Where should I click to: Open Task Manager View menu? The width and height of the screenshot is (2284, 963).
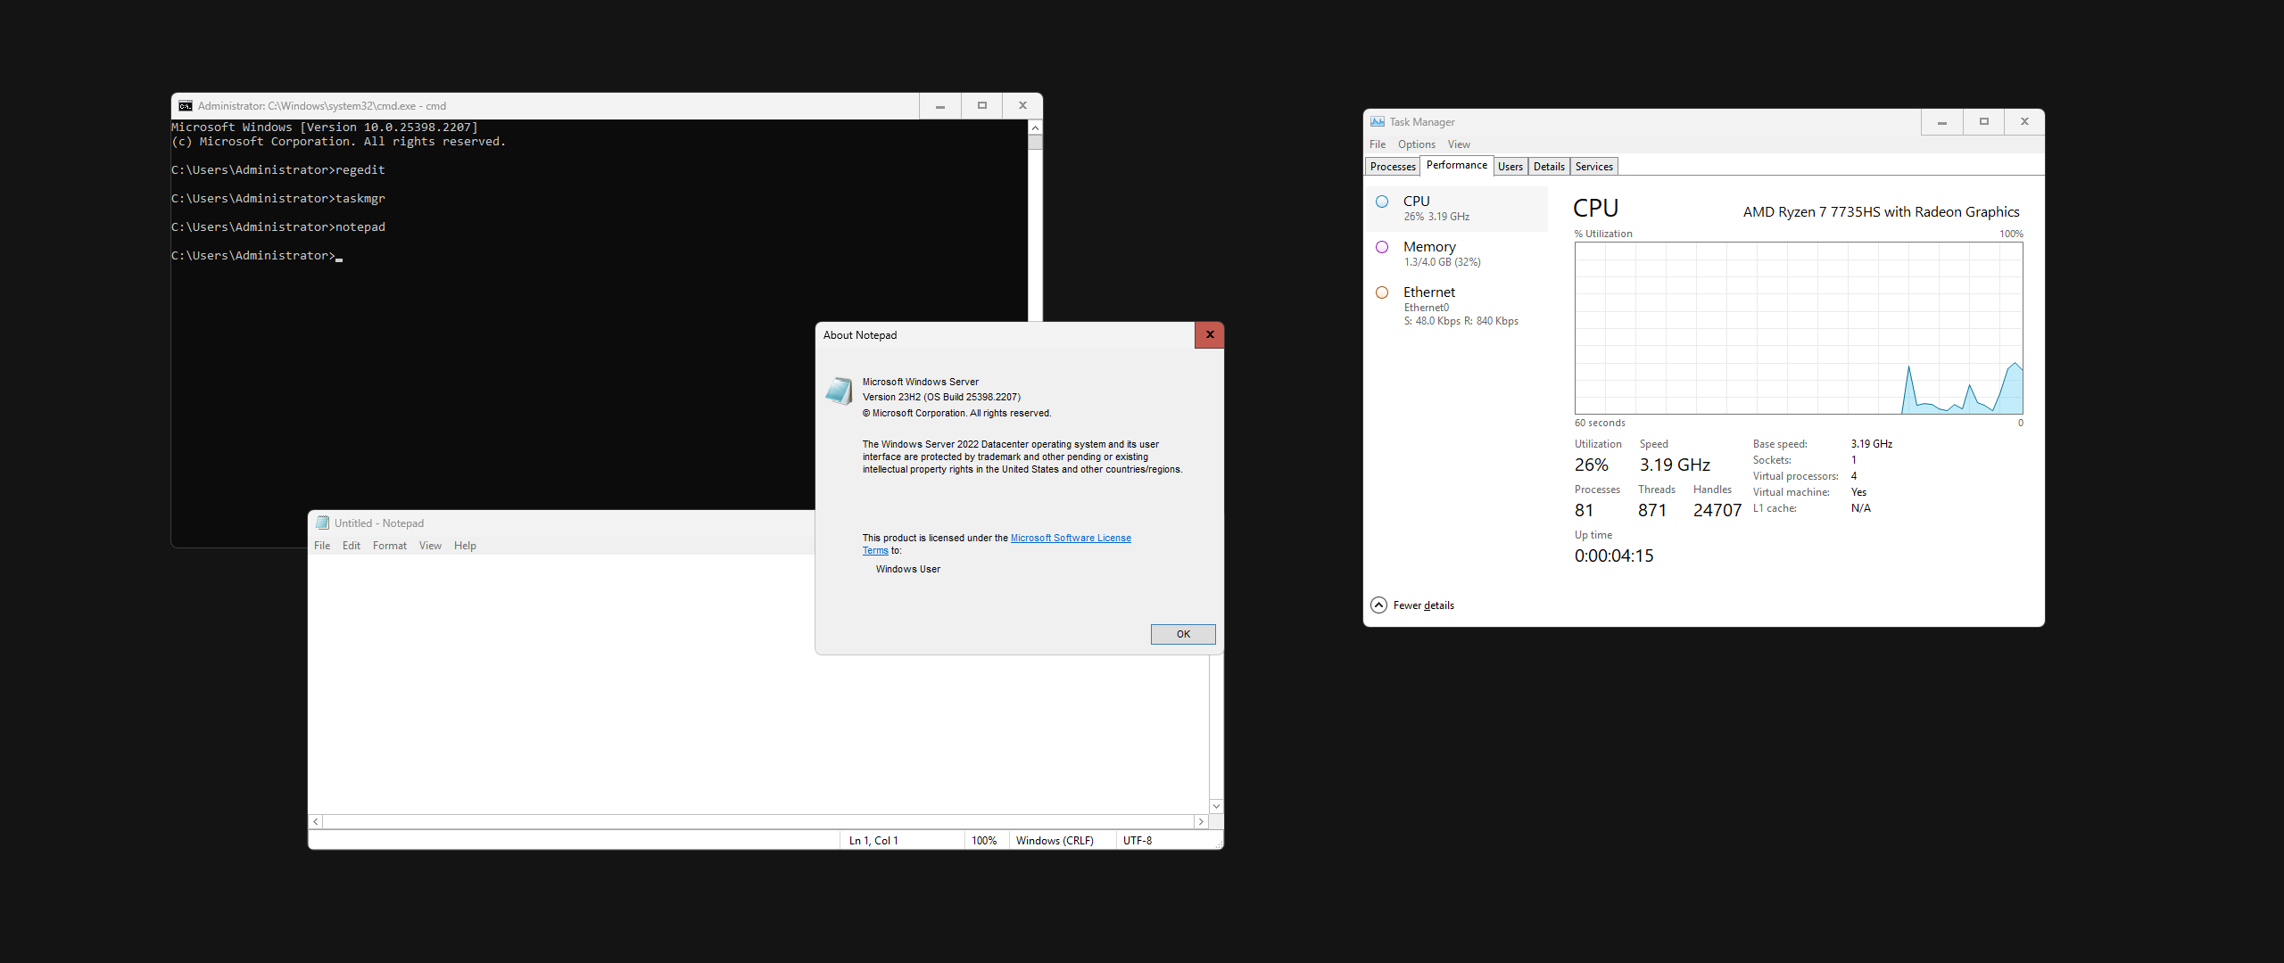(1459, 144)
